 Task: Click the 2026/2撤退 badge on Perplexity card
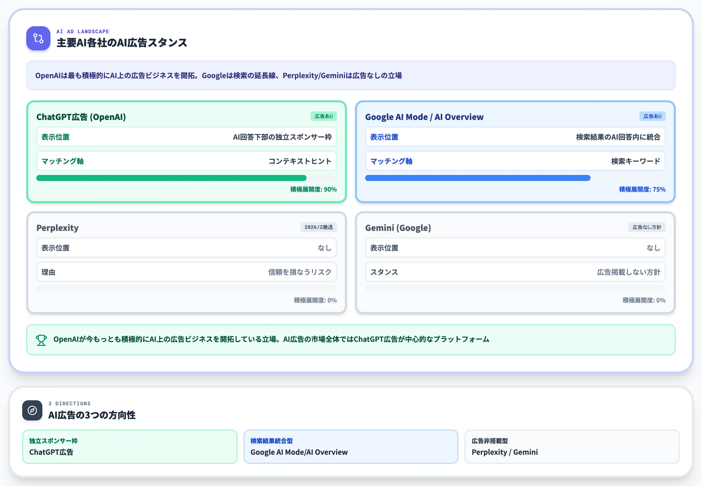[318, 227]
